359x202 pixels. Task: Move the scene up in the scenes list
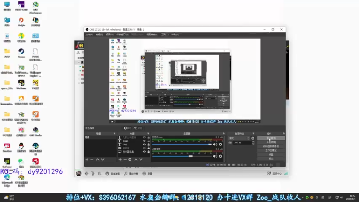(98, 160)
